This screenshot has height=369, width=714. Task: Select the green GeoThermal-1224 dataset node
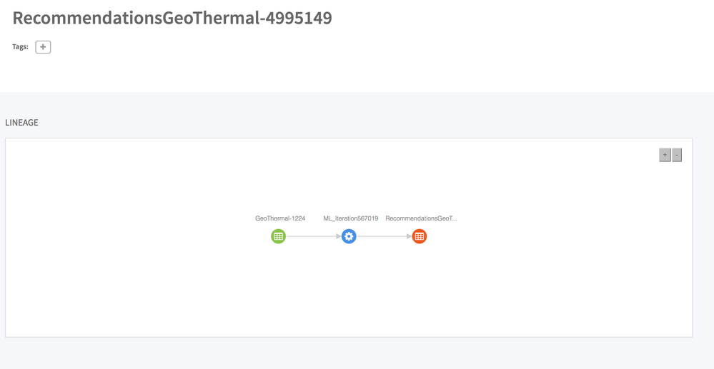click(278, 236)
